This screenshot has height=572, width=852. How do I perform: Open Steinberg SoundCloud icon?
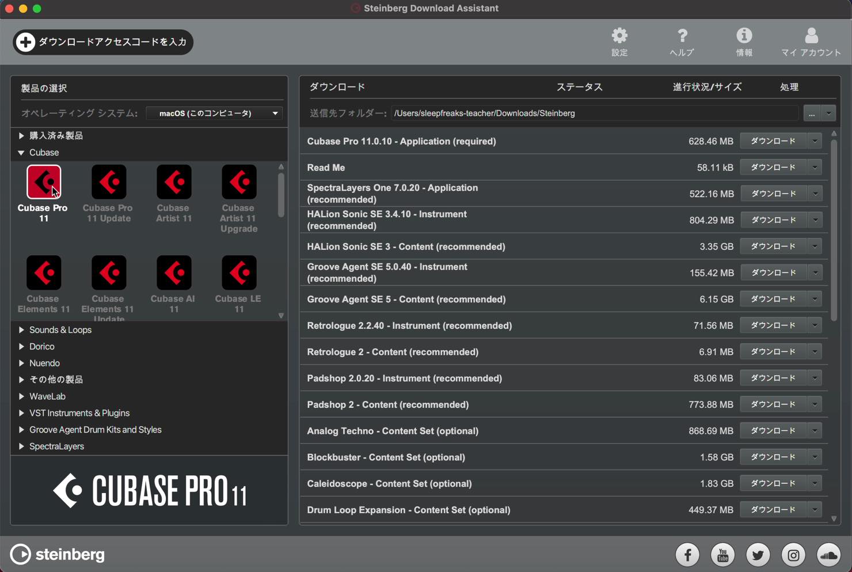[829, 555]
